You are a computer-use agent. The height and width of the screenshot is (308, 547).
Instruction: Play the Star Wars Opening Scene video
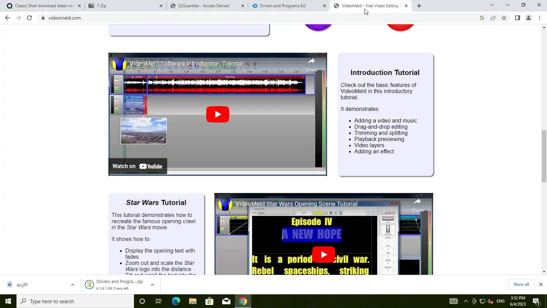click(324, 255)
